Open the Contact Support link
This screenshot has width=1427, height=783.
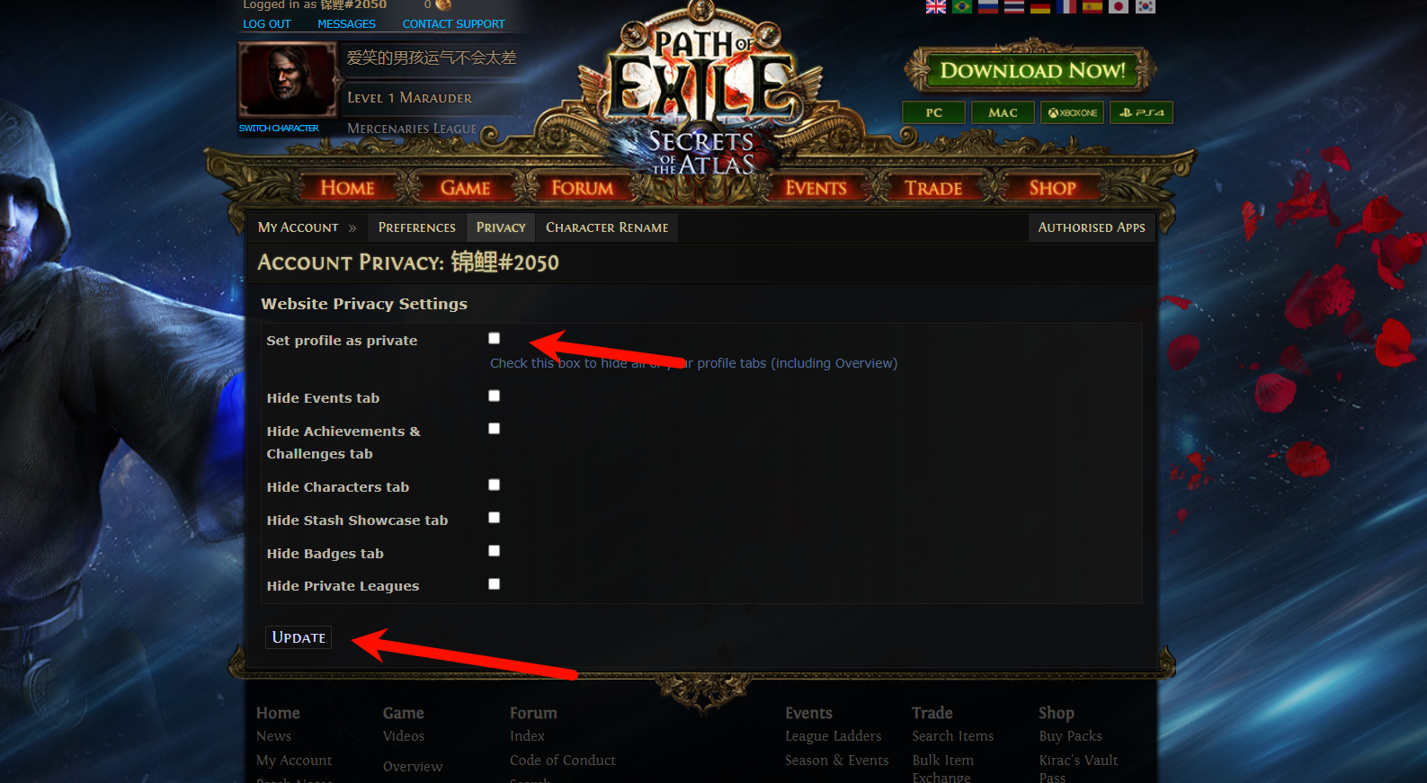tap(453, 24)
